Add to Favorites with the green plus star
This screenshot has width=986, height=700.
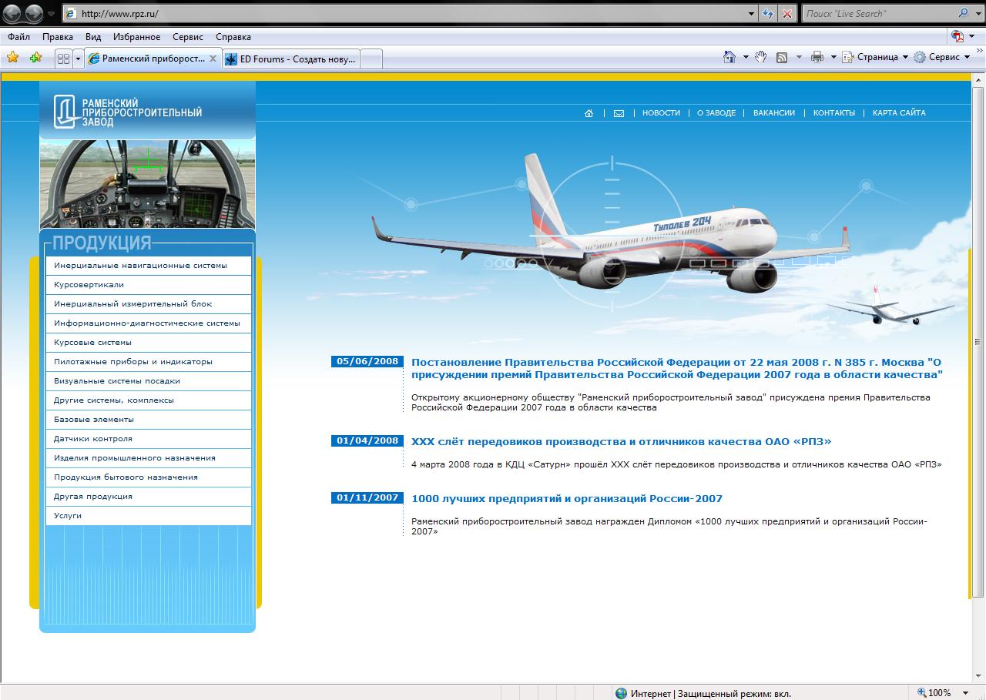tap(35, 58)
